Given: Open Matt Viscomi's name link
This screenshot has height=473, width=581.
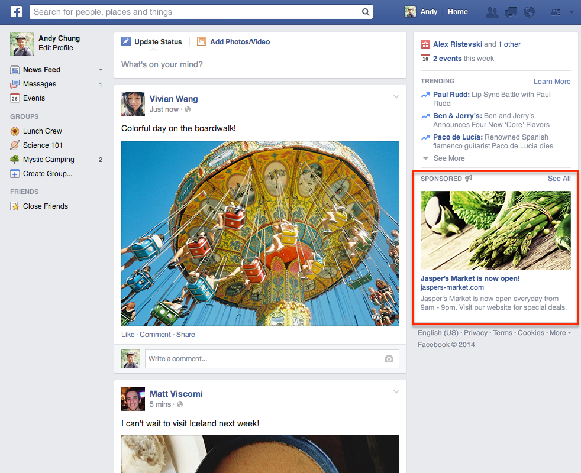Looking at the screenshot, I should [x=176, y=394].
